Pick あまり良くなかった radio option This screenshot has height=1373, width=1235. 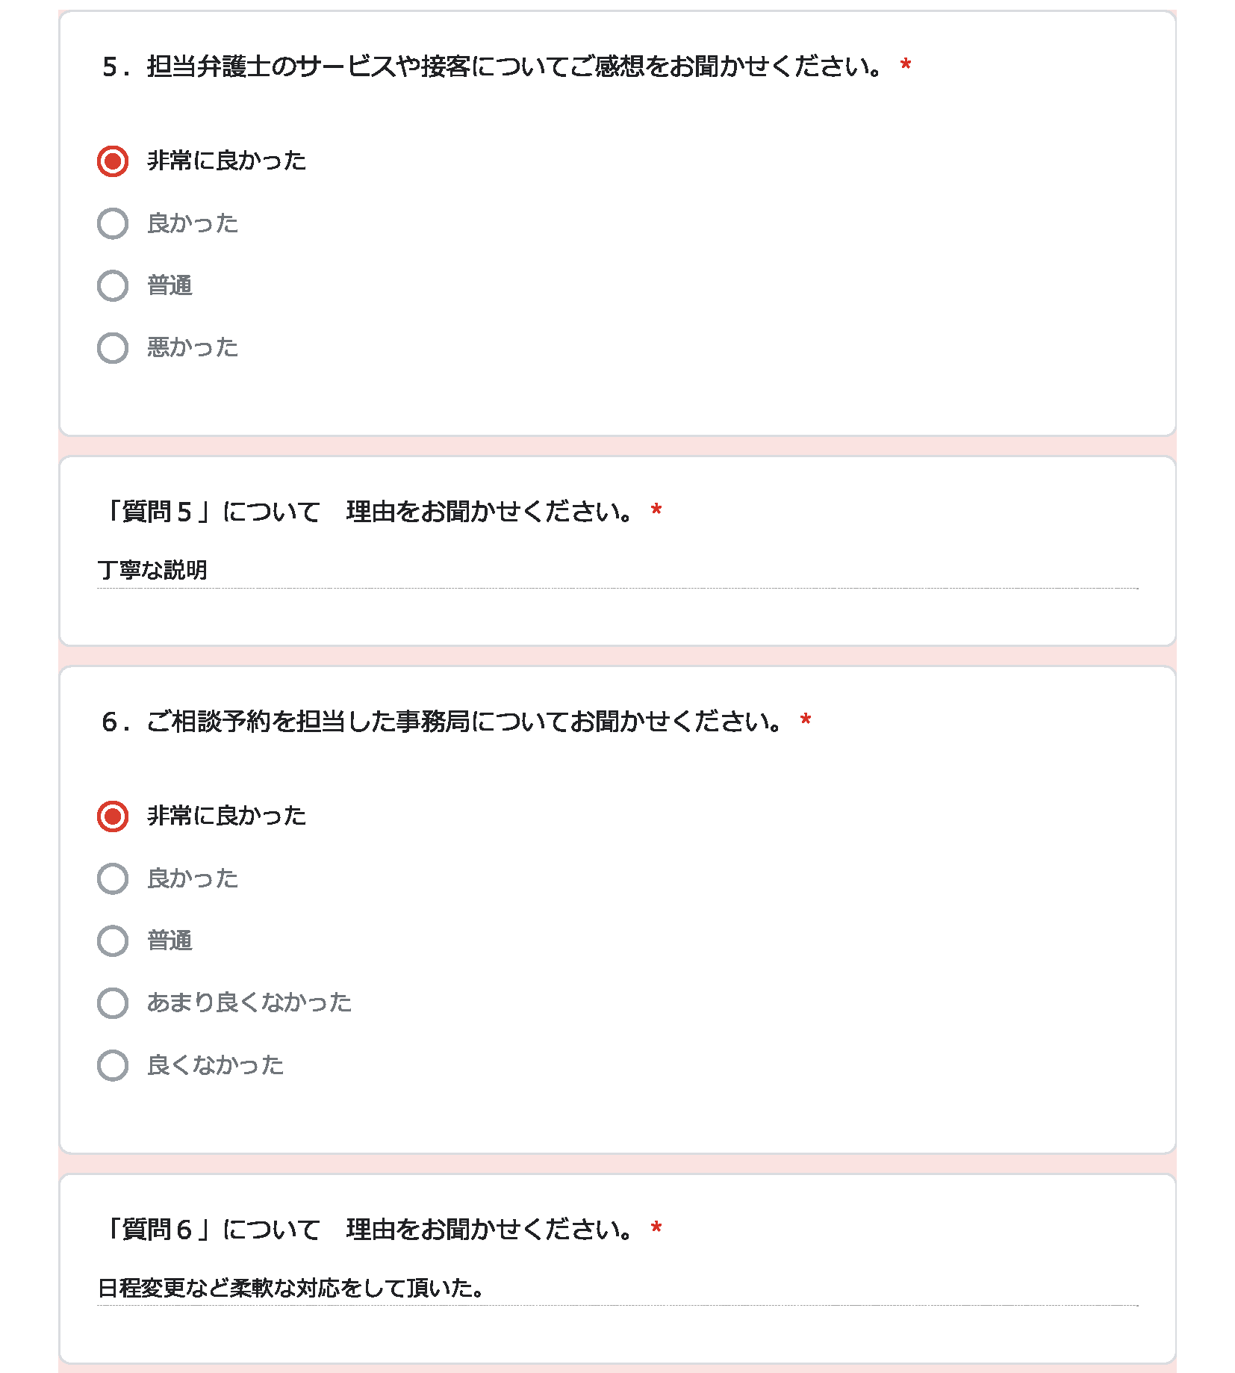click(x=113, y=1003)
